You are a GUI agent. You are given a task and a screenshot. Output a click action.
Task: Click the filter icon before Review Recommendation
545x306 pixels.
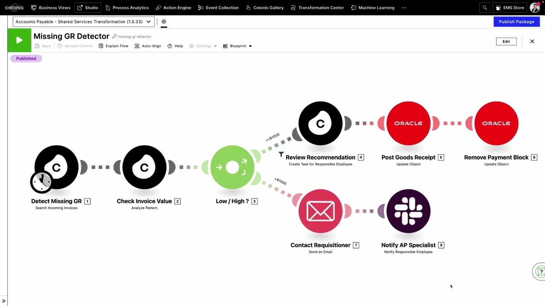281,154
